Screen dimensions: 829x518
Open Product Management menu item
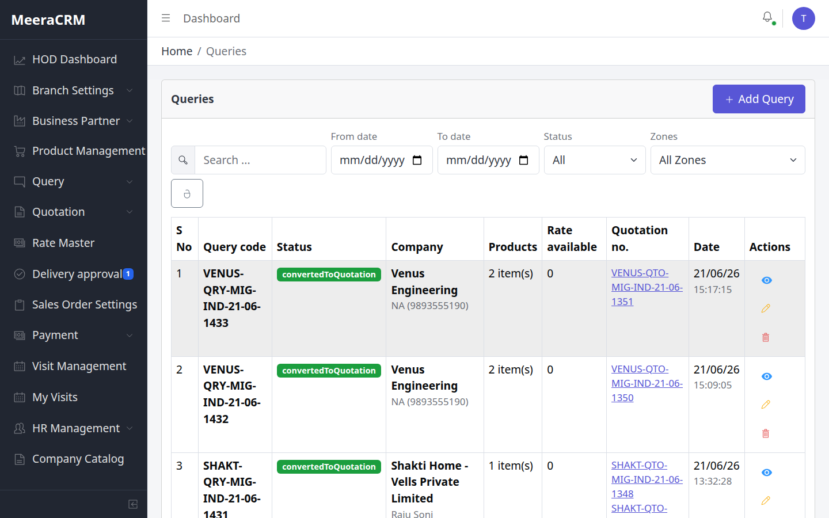coord(74,151)
